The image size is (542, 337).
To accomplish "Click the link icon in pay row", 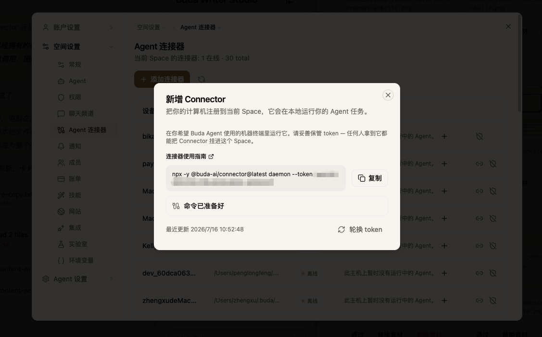I will [479, 164].
